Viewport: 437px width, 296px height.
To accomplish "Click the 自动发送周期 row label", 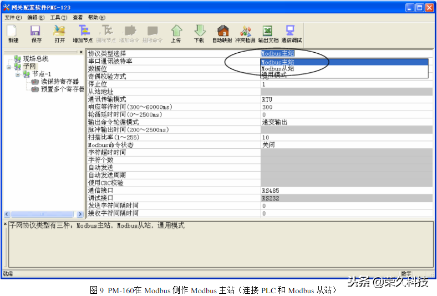I will pos(107,175).
